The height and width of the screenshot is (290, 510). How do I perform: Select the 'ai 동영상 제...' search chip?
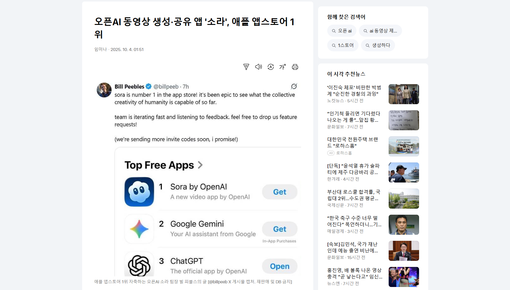click(380, 31)
